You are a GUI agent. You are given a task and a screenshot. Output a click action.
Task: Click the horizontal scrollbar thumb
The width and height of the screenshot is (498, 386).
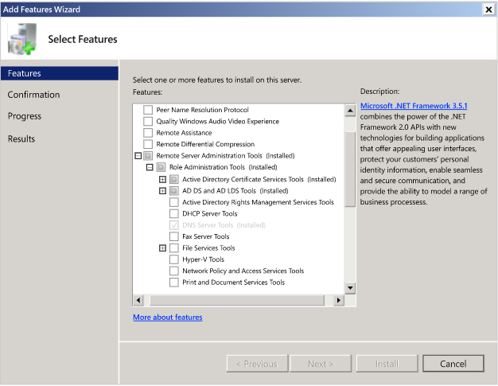click(x=237, y=300)
